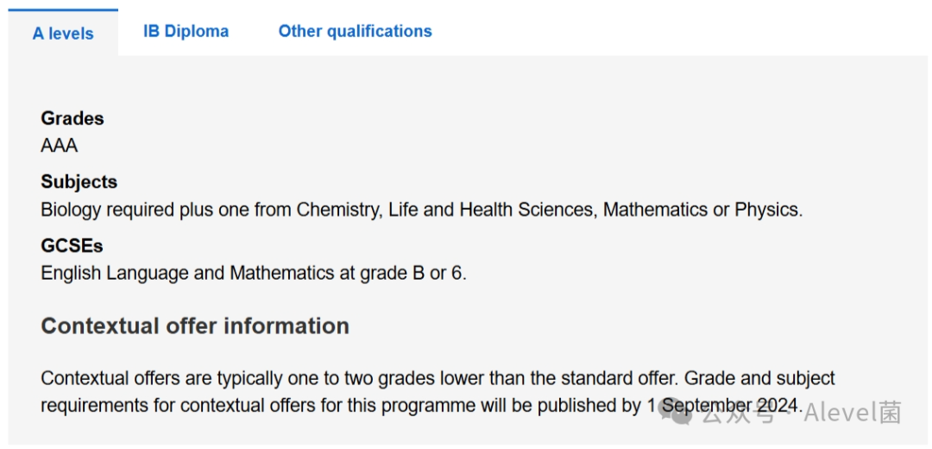Click the Grades heading

coord(72,118)
